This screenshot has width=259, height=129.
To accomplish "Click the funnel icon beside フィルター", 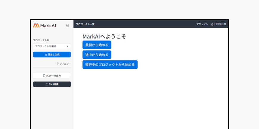I will [x=57, y=64].
